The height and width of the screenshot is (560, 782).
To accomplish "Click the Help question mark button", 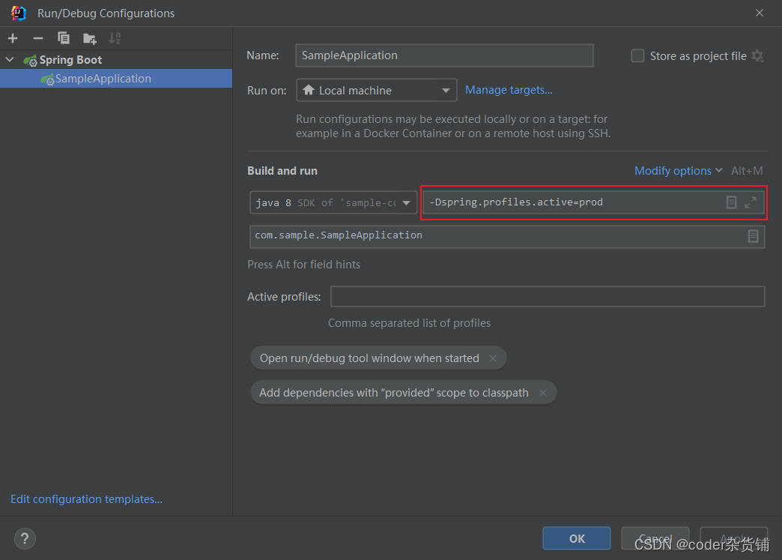I will tap(25, 538).
